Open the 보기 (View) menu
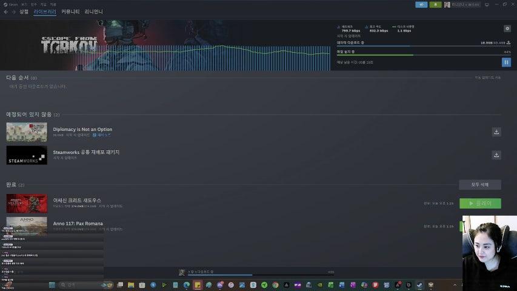The image size is (517, 291). pyautogui.click(x=24, y=5)
